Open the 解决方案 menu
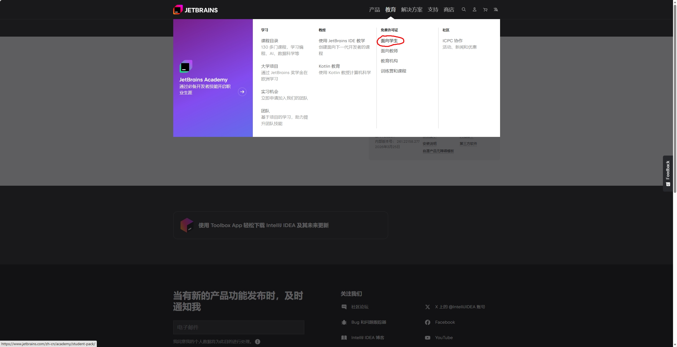This screenshot has width=677, height=347. (x=412, y=10)
